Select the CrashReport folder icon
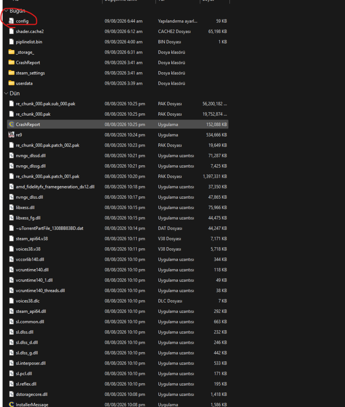 pos(11,62)
